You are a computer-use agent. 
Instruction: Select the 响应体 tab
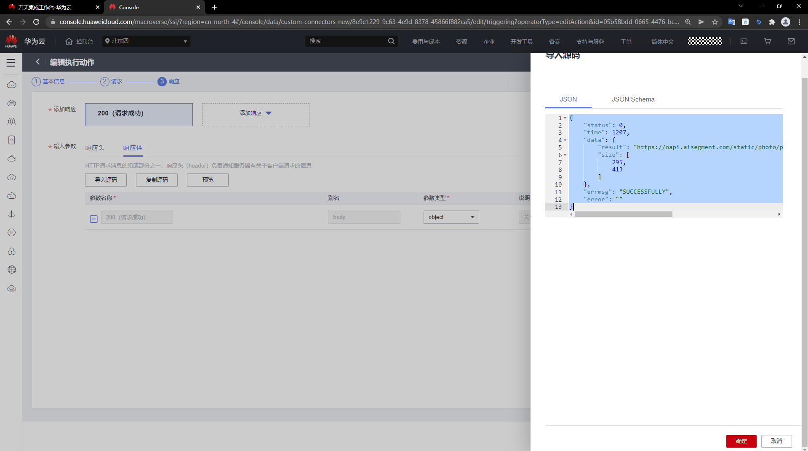point(133,148)
